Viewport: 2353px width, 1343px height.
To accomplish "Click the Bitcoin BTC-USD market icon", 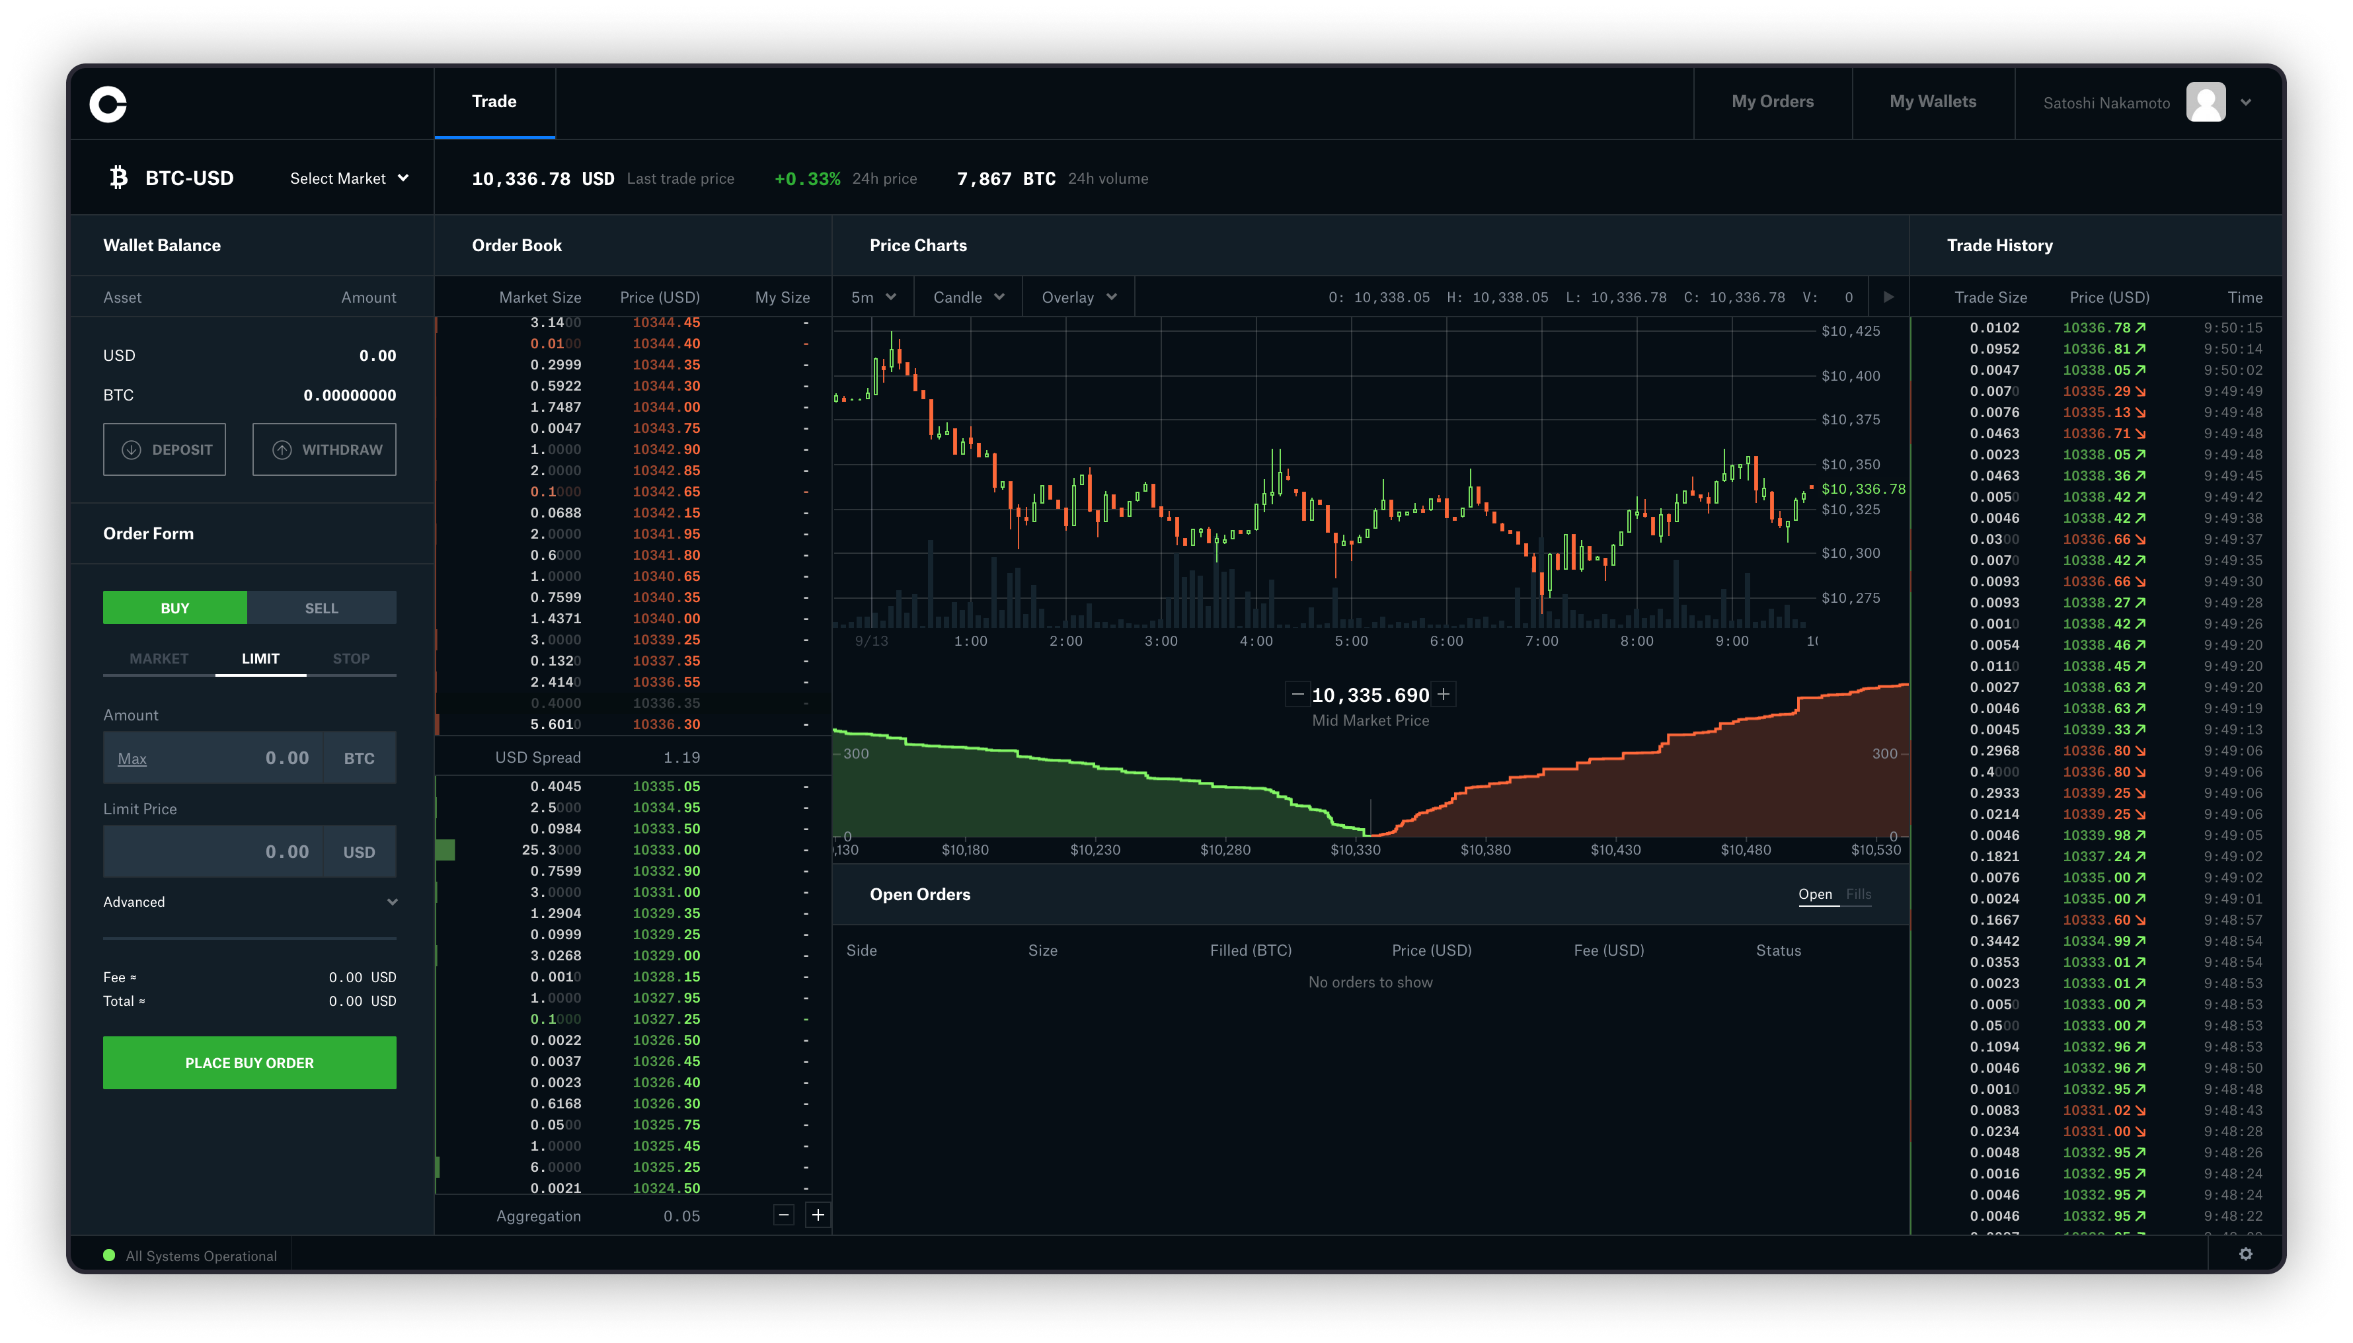I will pos(116,178).
